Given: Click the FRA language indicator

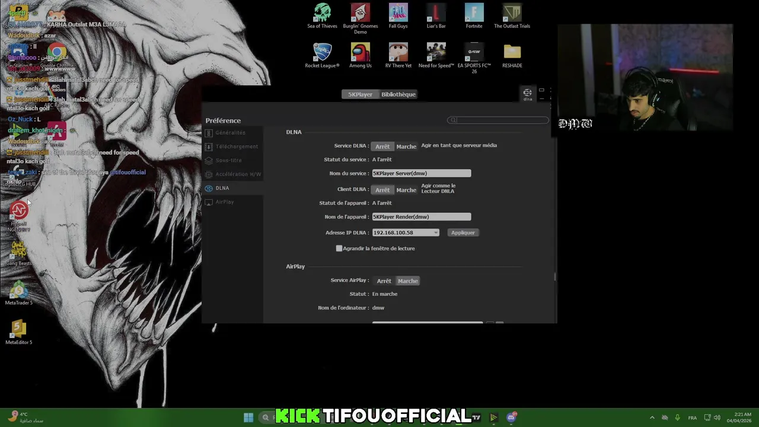Looking at the screenshot, I should coord(692,418).
